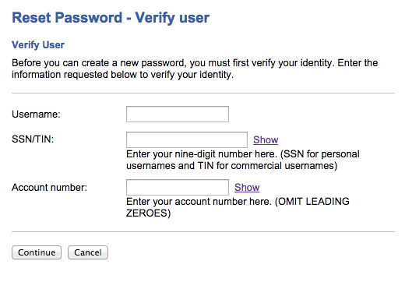
Task: Select the Account number input field
Action: pos(178,187)
